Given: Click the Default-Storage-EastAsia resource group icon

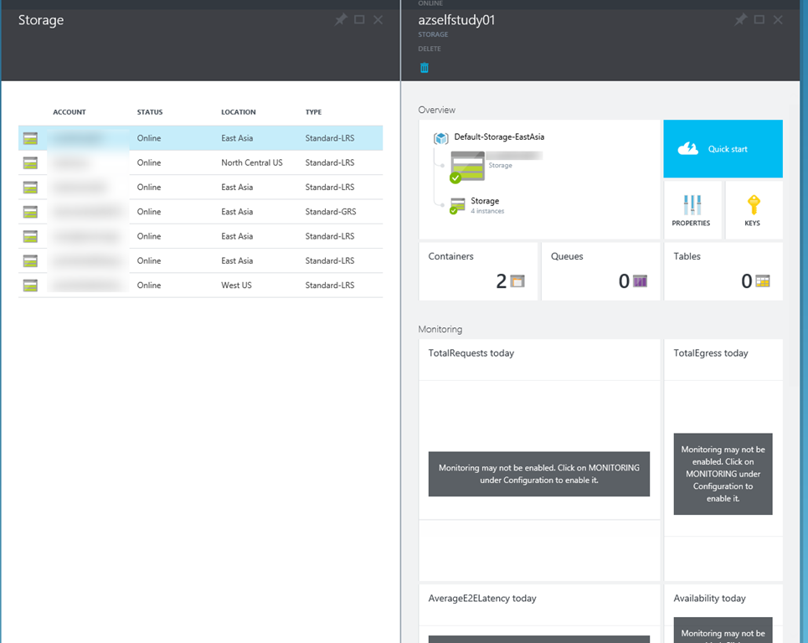Looking at the screenshot, I should (x=440, y=138).
